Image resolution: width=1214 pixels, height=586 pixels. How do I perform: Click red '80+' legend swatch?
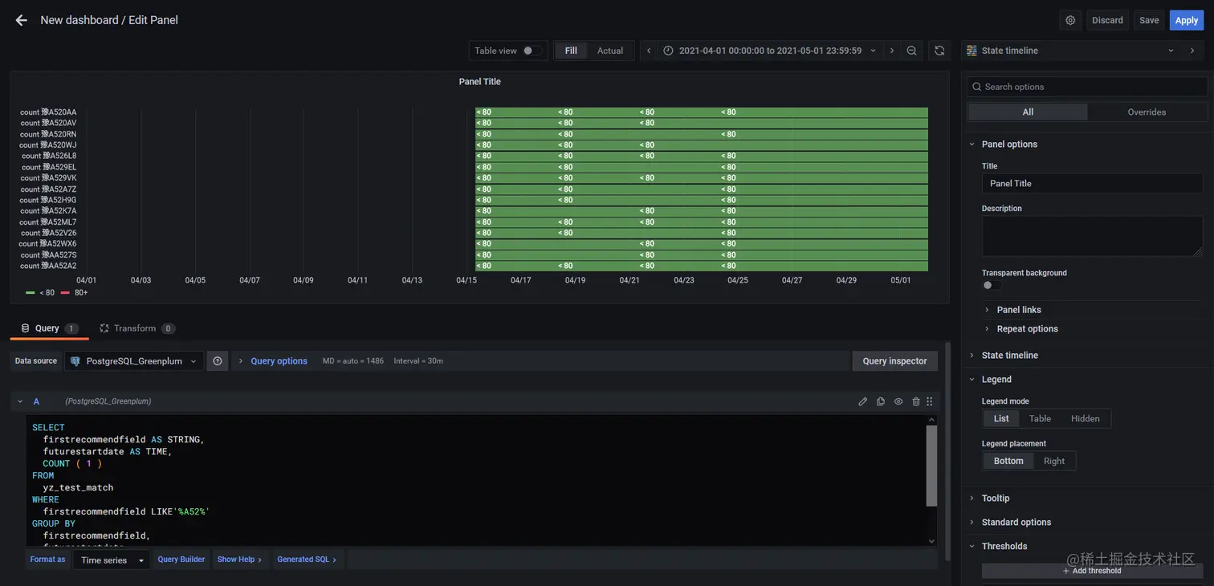66,293
